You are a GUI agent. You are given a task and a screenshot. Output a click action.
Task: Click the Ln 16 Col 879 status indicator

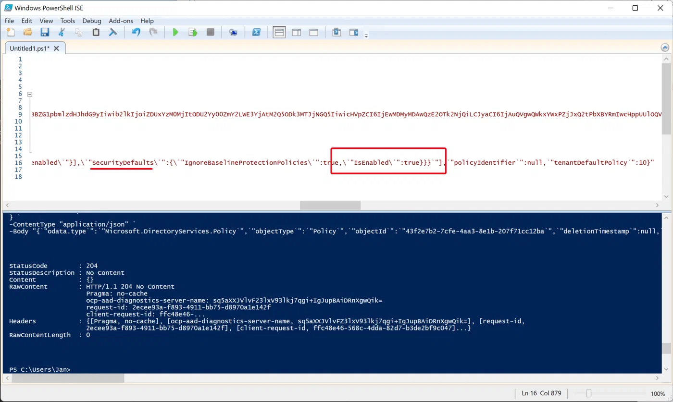point(541,393)
